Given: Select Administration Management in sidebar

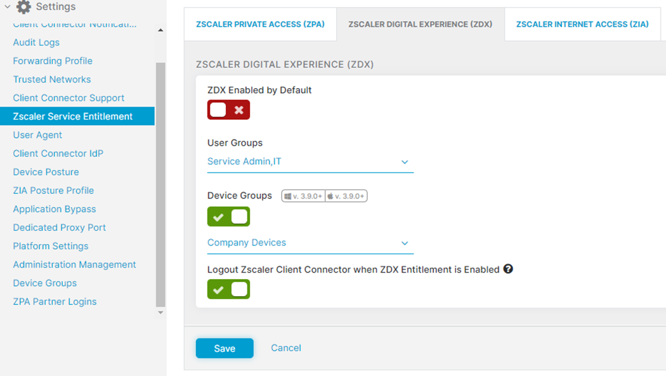Looking at the screenshot, I should click(x=74, y=264).
